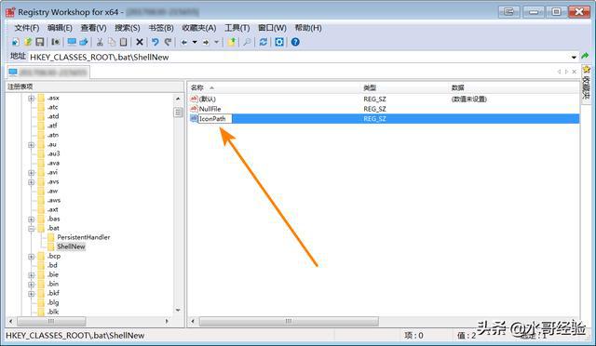Select the (默认) value row

(384, 100)
